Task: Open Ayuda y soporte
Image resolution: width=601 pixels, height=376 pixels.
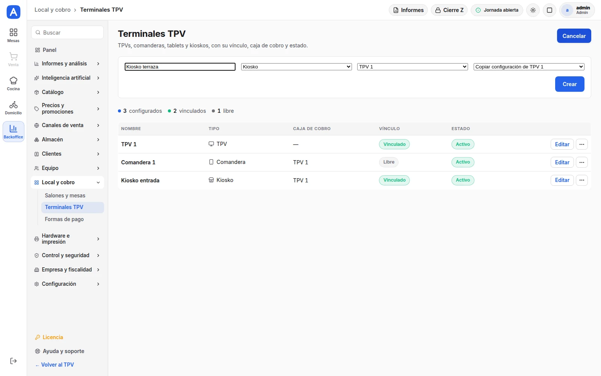Action: (59, 351)
